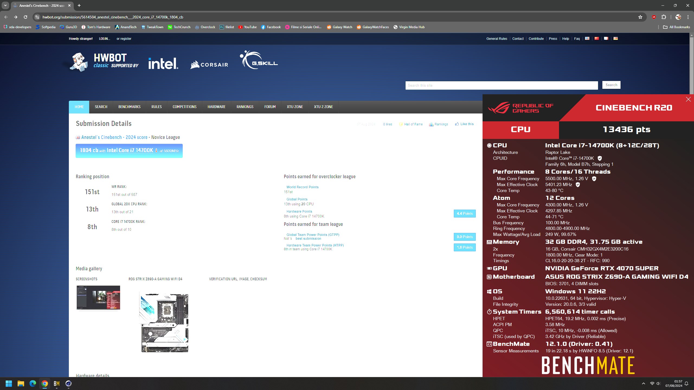Open Cinebench from taskbar
Image resolution: width=694 pixels, height=390 pixels.
[69, 383]
